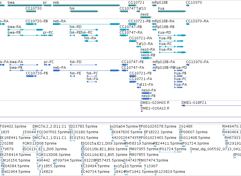The width and height of the screenshot is (241, 176).
Task: Click the 'CG10730' gene label
Action: pyautogui.click(x=33, y=8)
